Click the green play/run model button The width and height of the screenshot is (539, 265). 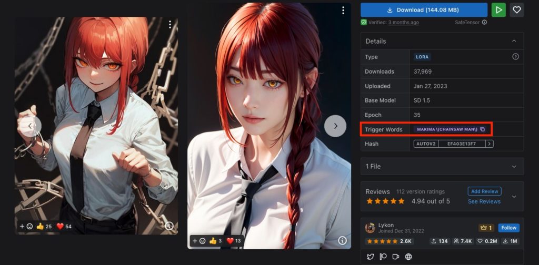coord(498,10)
